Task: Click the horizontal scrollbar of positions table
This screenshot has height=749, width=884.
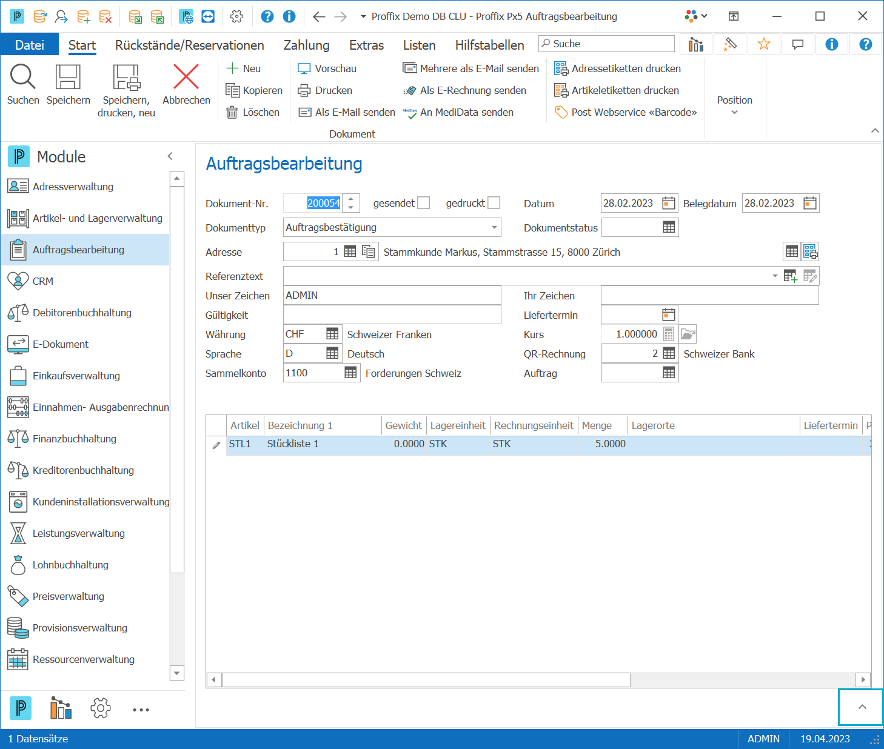Action: 426,679
